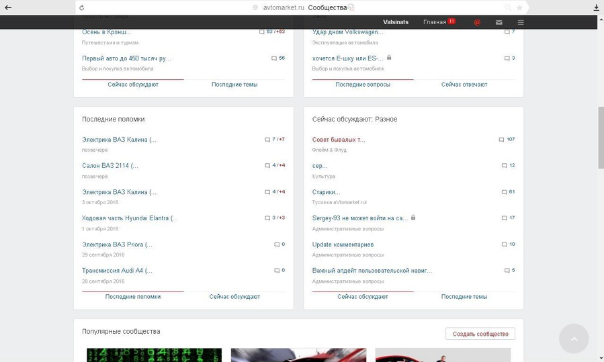This screenshot has height=362, width=604.
Task: Switch to Сейчас обсуждают tab under Последние поломки
Action: (234, 297)
